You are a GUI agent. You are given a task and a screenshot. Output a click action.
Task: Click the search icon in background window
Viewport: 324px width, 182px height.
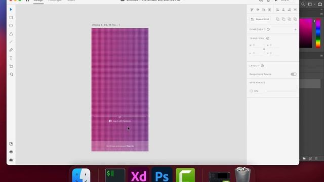[x=303, y=4]
